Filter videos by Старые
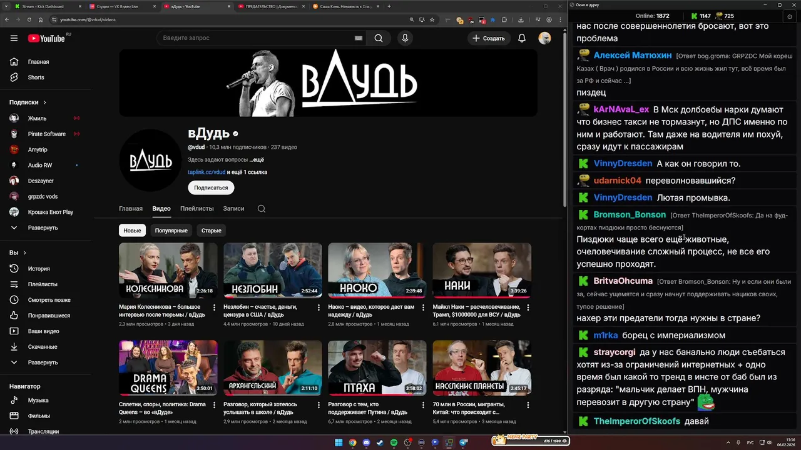The image size is (801, 450). point(212,231)
